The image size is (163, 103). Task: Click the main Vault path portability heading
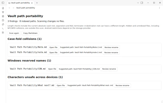25,16
